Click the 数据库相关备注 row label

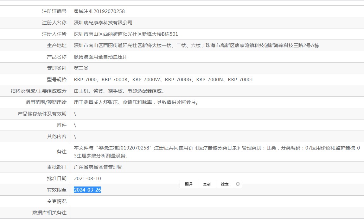[49, 213]
